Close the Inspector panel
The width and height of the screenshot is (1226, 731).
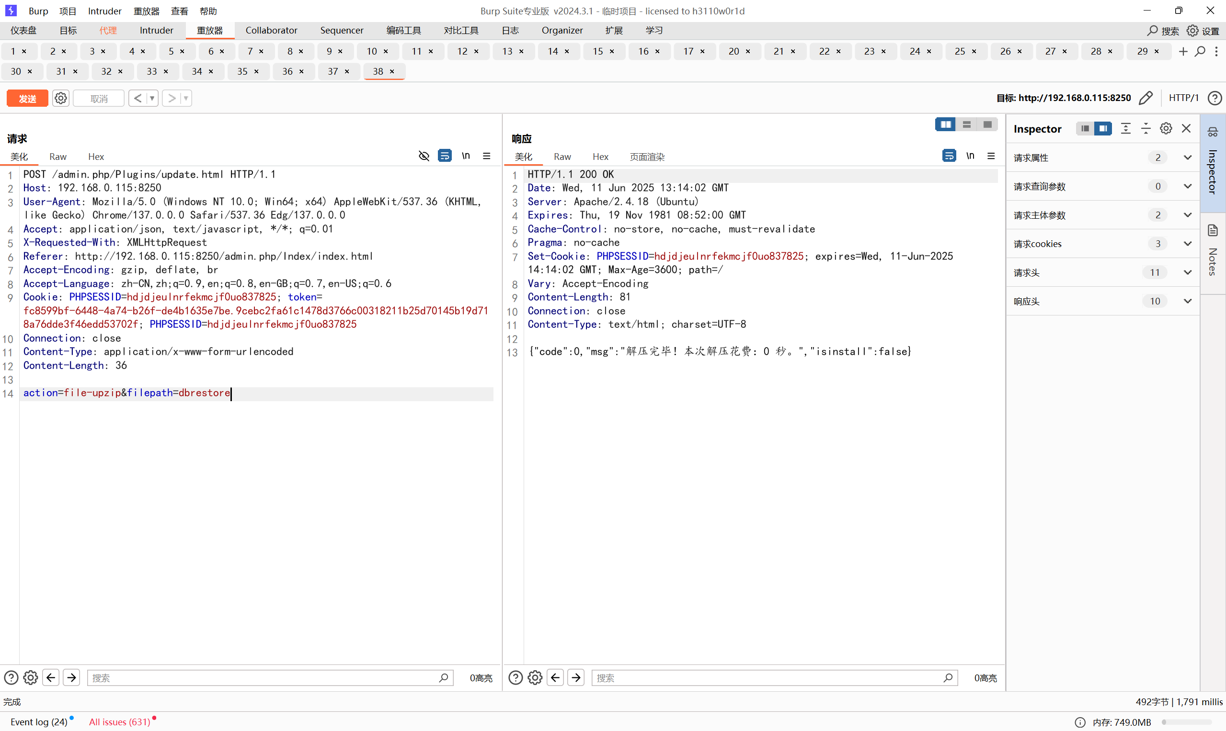pos(1186,129)
